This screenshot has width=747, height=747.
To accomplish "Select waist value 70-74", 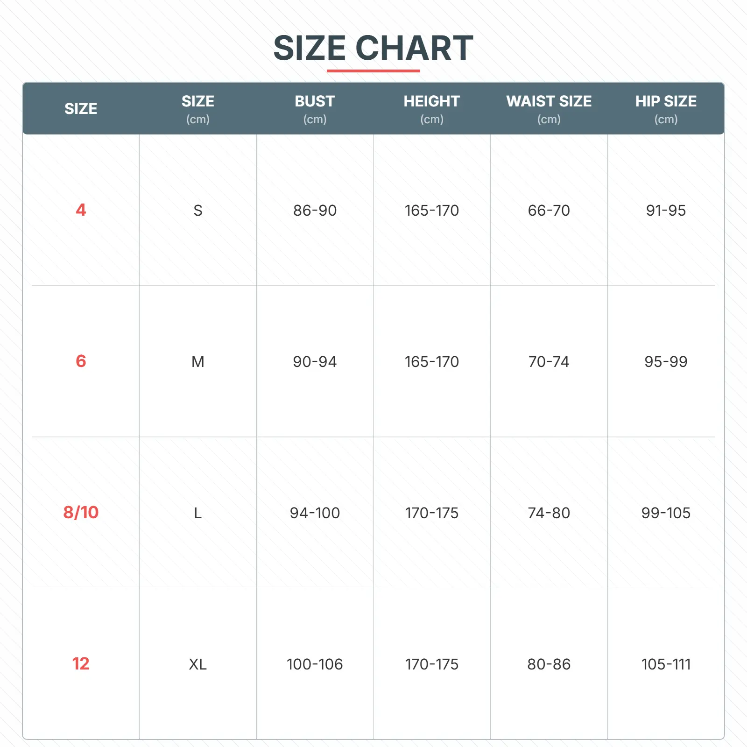I will pyautogui.click(x=549, y=361).
